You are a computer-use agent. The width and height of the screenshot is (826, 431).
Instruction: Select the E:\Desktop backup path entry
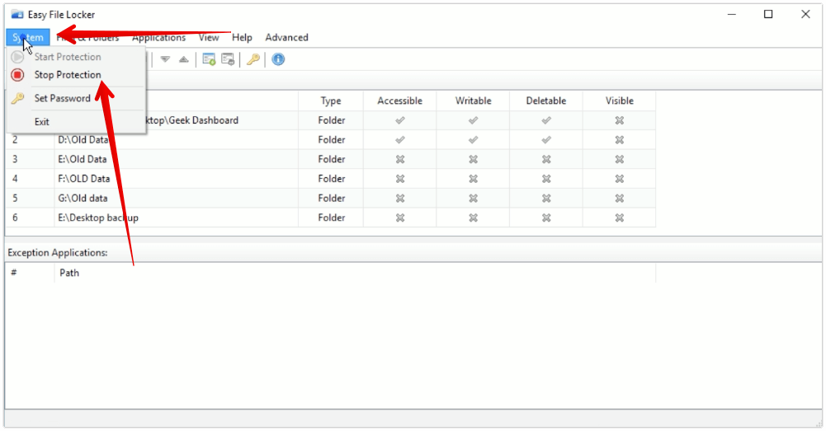click(98, 218)
